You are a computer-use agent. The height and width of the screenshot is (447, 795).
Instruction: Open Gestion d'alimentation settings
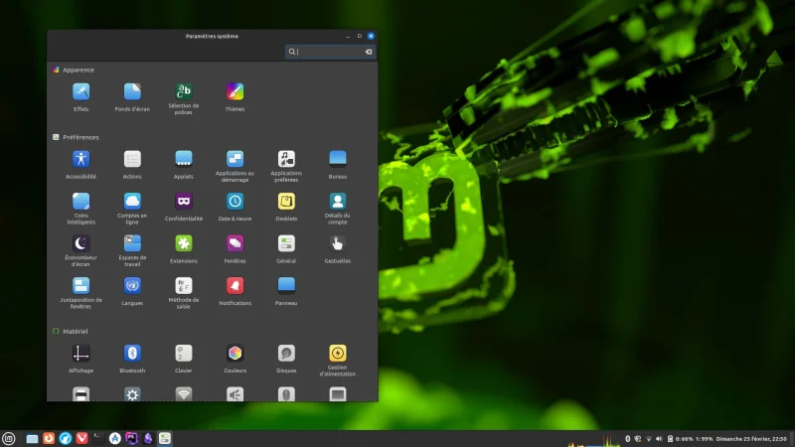click(x=338, y=360)
